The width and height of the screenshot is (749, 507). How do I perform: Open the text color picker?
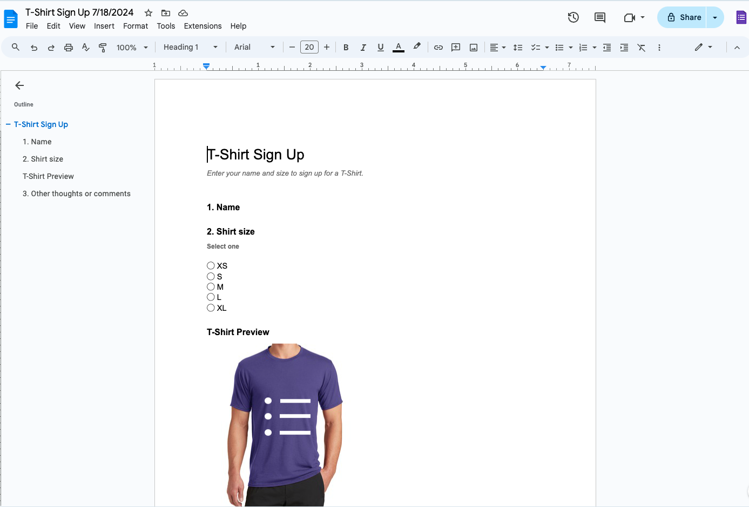(398, 47)
